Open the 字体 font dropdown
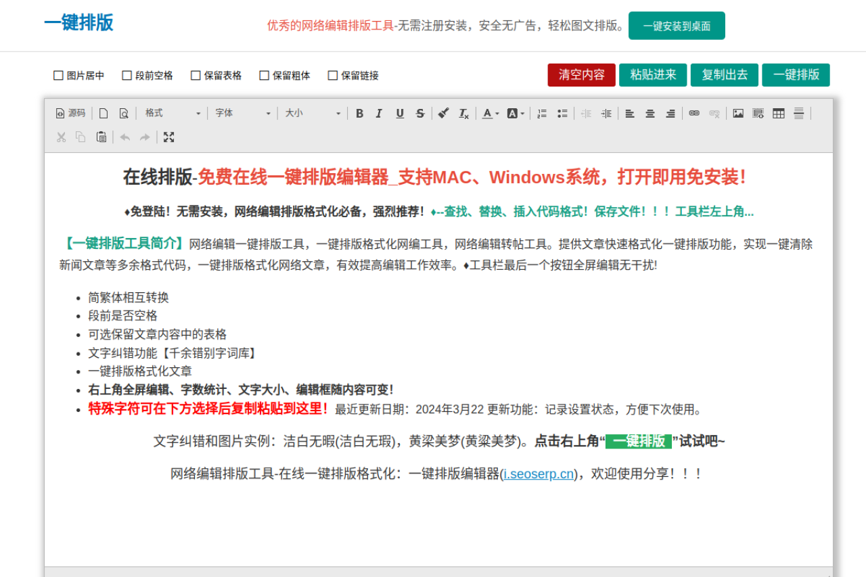 [242, 113]
